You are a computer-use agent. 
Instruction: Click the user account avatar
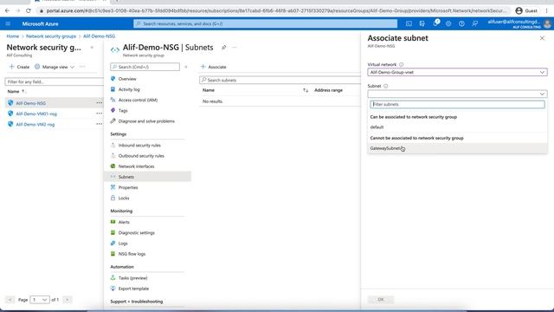pyautogui.click(x=547, y=23)
